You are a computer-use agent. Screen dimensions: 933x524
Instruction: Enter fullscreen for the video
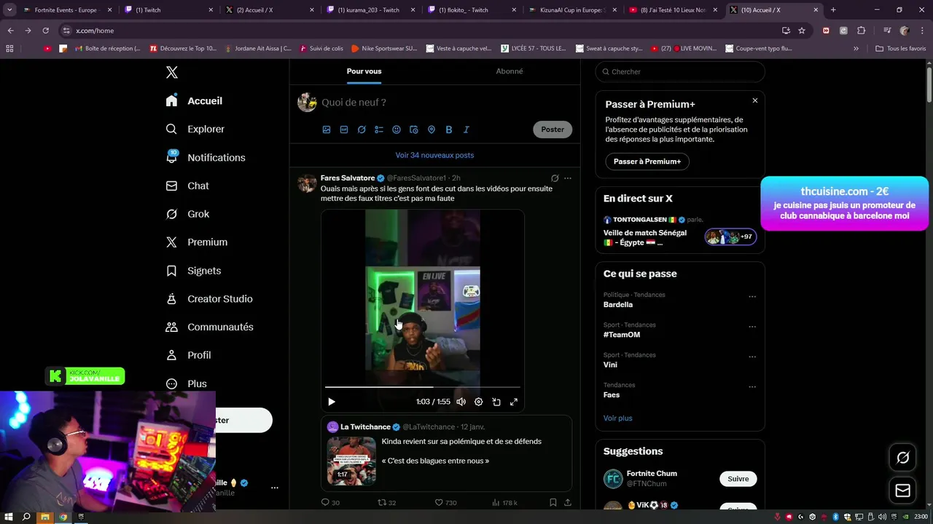(x=514, y=402)
